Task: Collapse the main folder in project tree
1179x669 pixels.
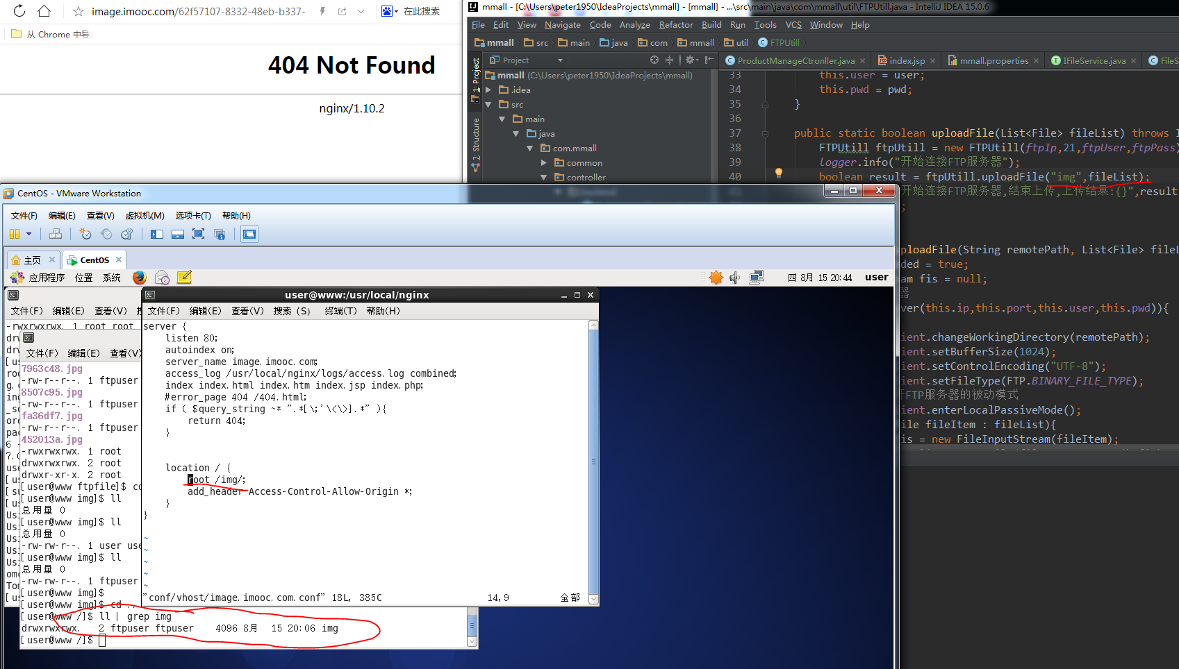Action: tap(502, 119)
